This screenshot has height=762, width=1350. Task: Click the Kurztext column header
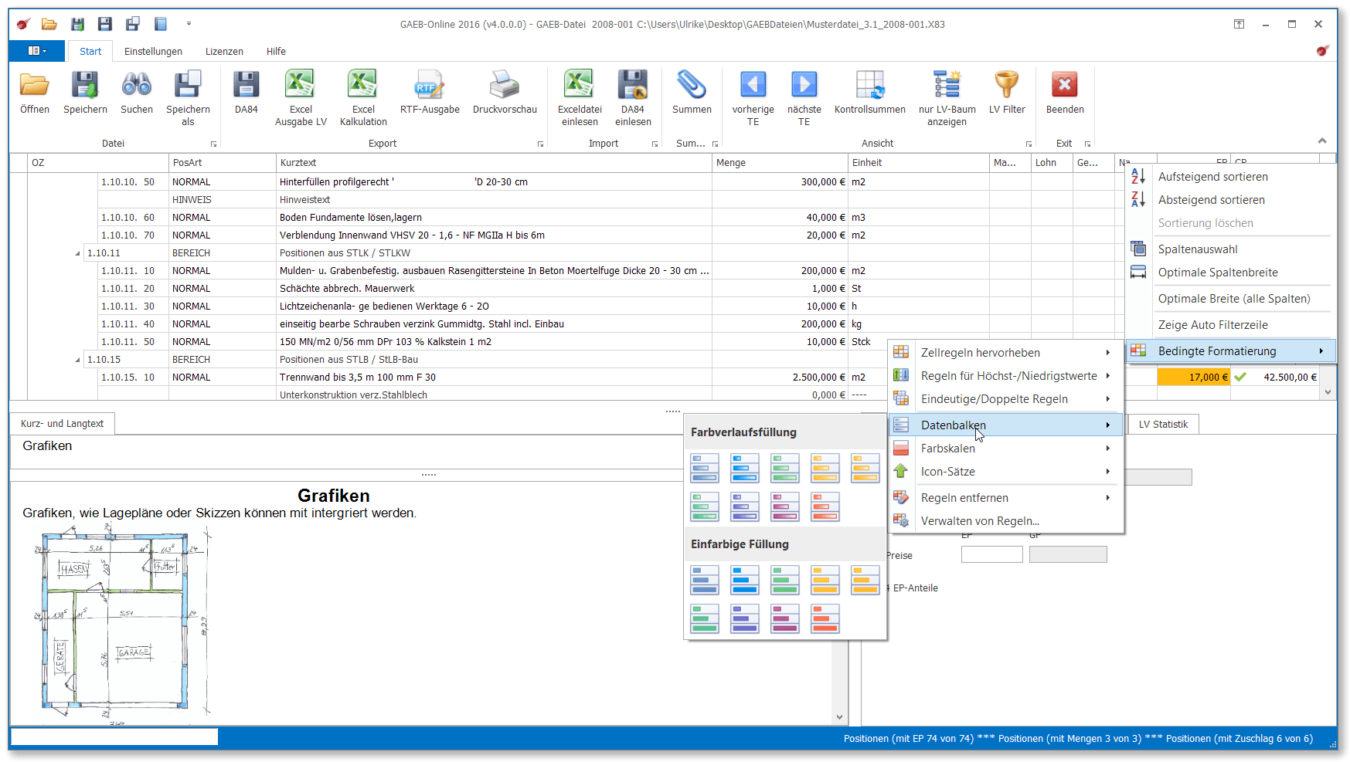298,163
